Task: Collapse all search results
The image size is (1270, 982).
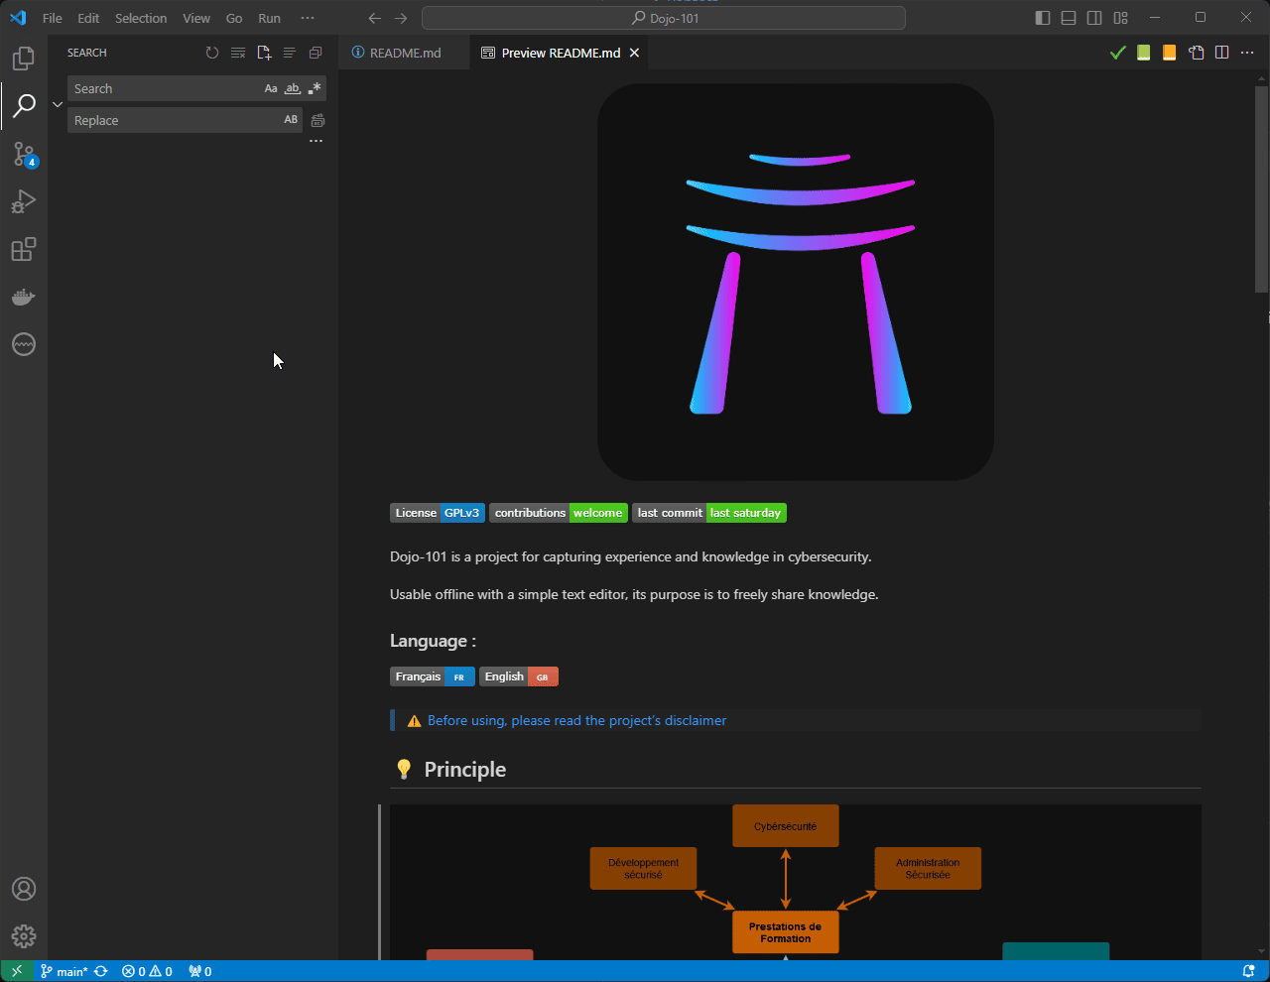Action: 316,53
